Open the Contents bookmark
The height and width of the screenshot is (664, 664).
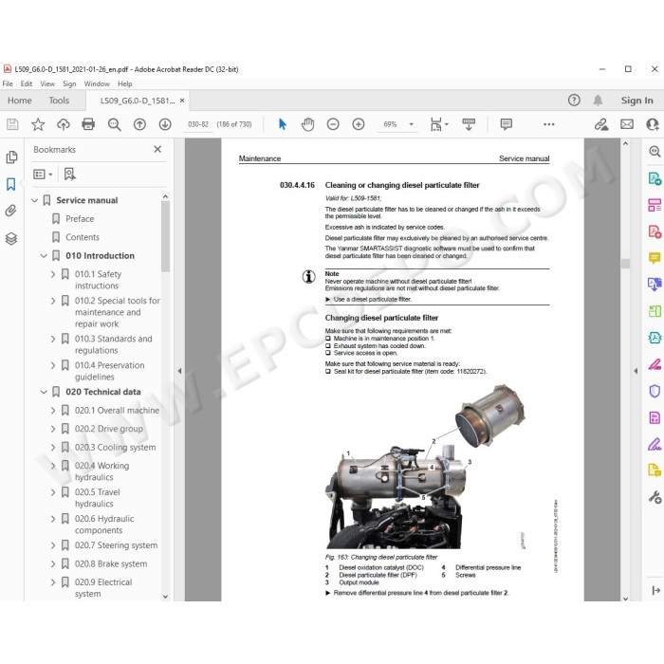(x=83, y=237)
